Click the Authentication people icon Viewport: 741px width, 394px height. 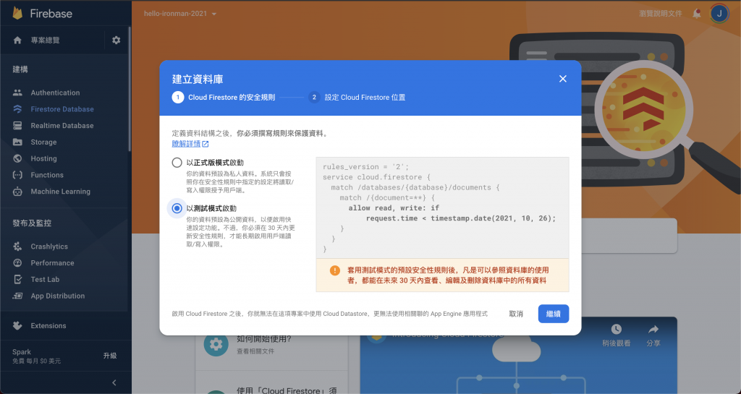click(17, 93)
